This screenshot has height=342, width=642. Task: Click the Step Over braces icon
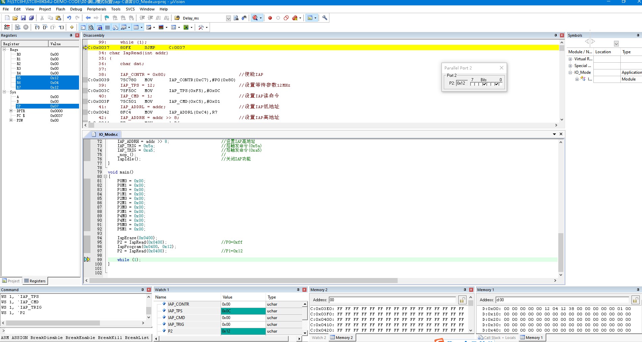45,27
